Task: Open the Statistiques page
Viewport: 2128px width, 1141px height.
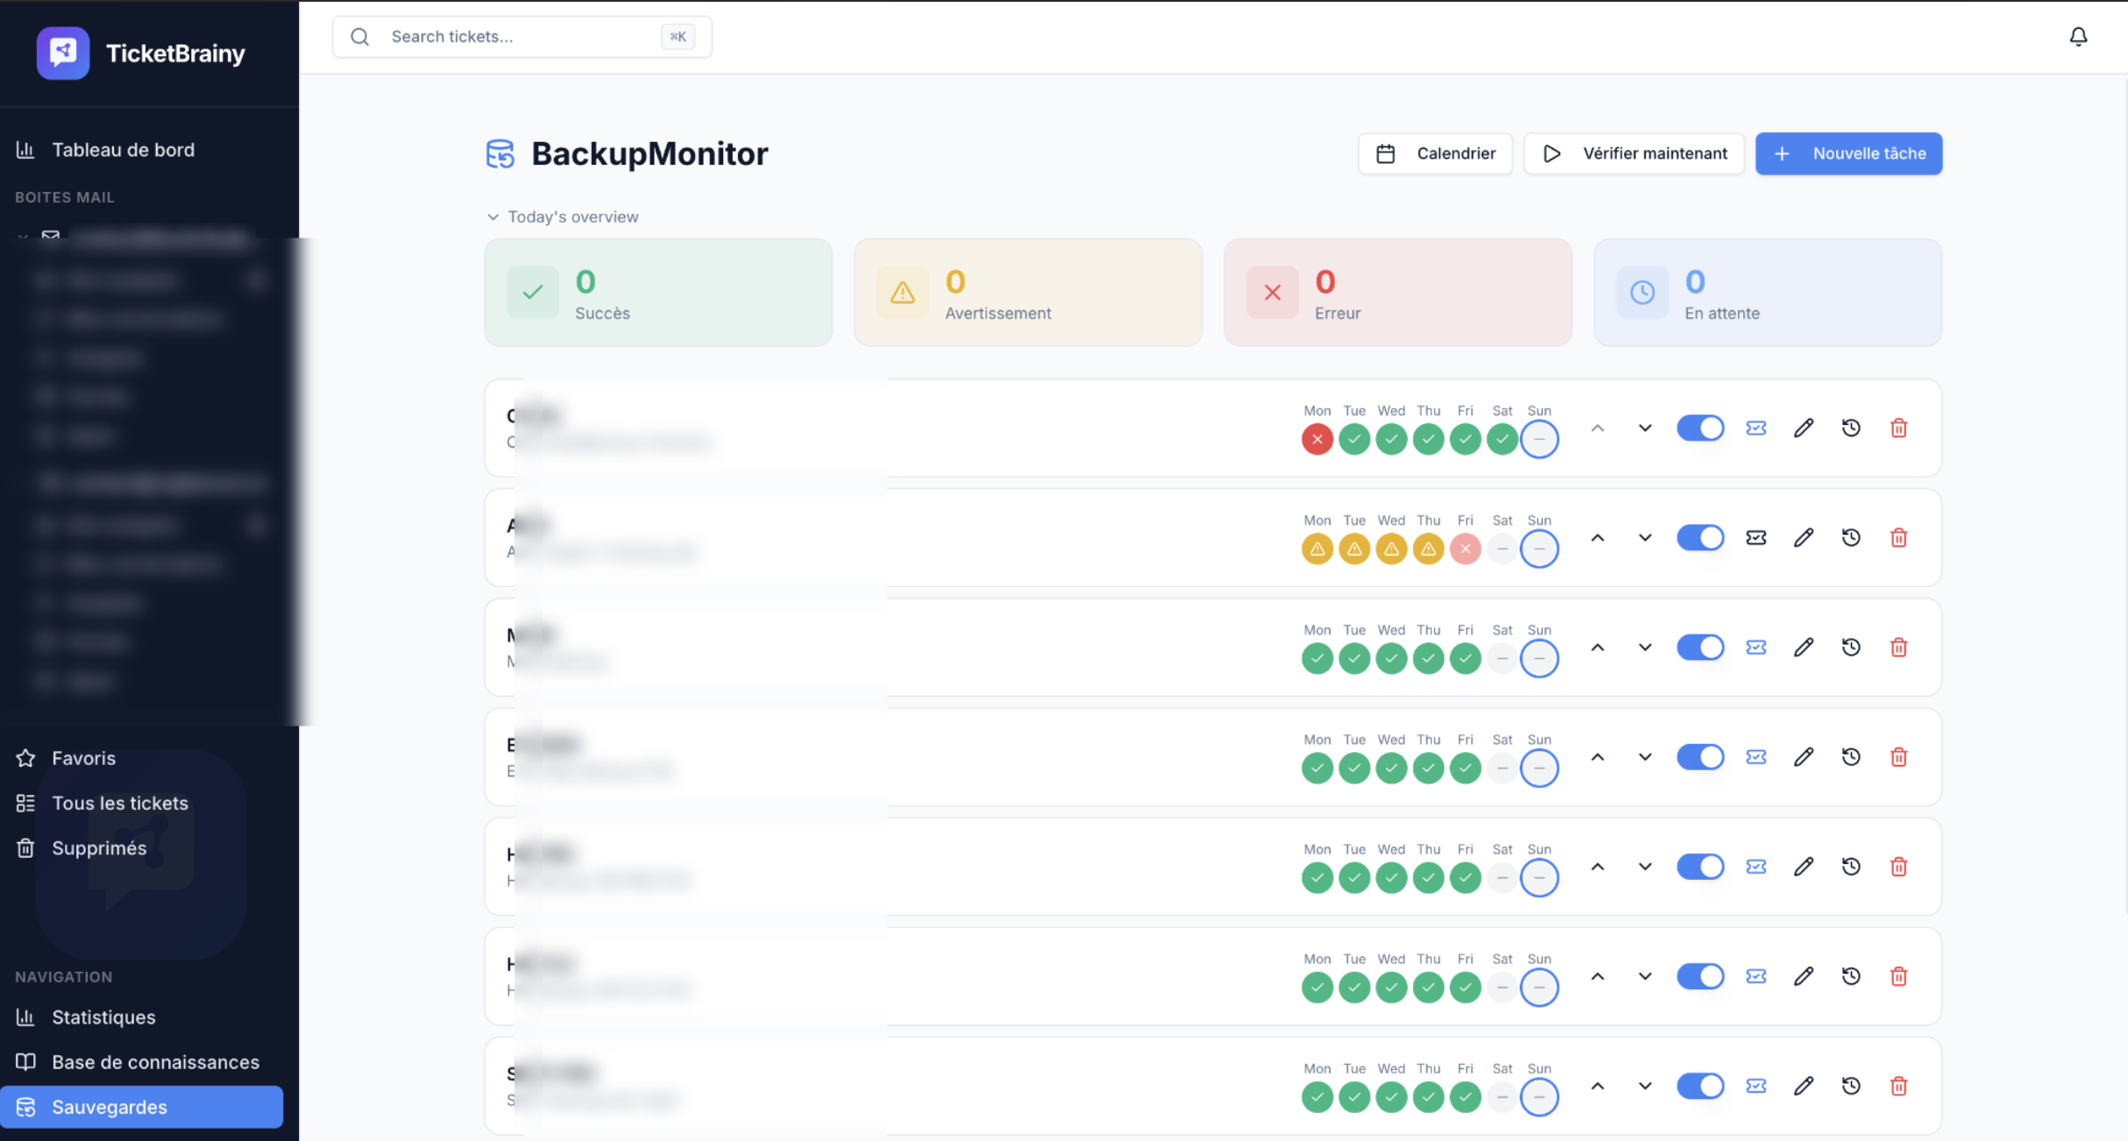Action: [x=103, y=1017]
